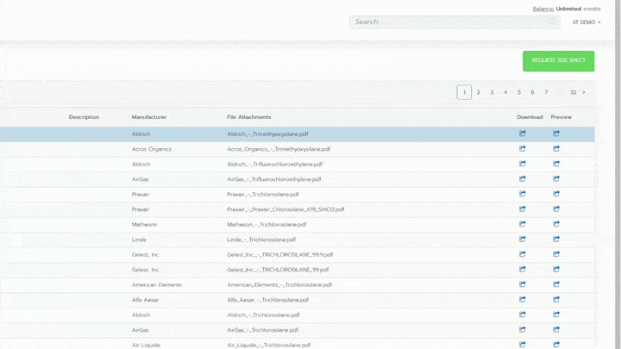Download the Aldrich Trichlorosilane pdf

pos(523,315)
